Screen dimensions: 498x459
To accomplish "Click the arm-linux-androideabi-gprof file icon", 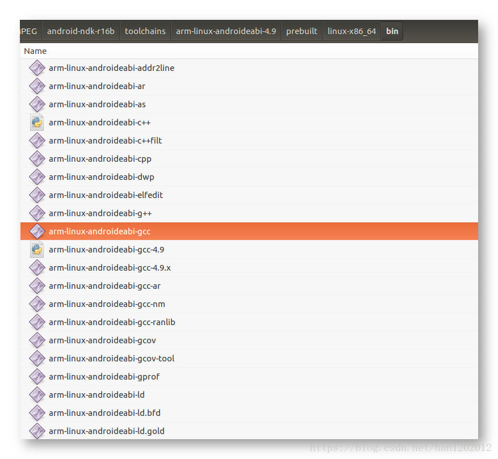I will [37, 377].
